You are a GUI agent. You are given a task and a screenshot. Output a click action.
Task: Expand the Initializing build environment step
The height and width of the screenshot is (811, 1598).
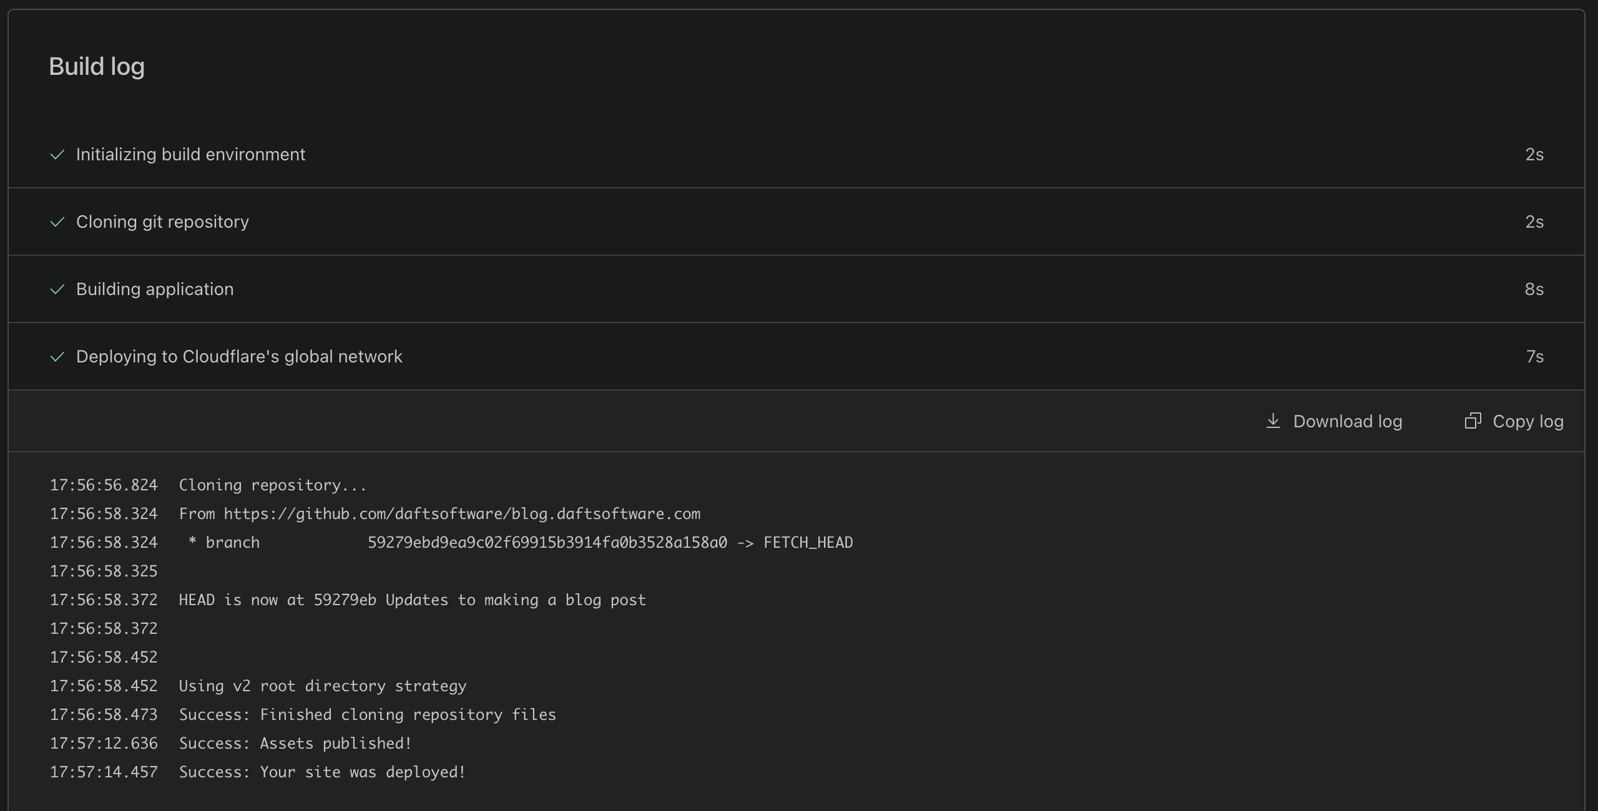[190, 155]
